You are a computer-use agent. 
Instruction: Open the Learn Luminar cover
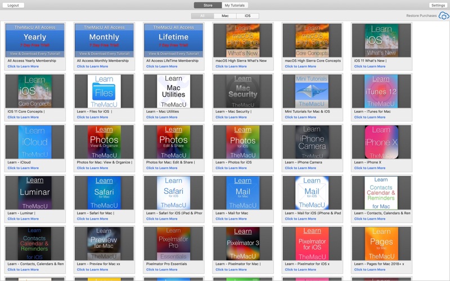click(35, 193)
